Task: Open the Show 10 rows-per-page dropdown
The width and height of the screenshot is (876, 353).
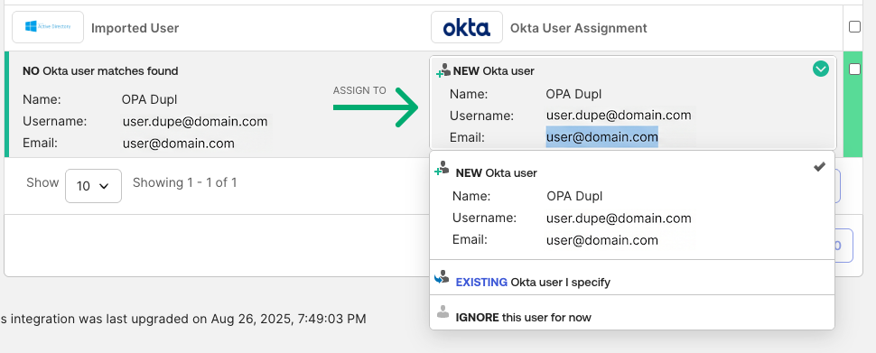Action: pyautogui.click(x=93, y=186)
